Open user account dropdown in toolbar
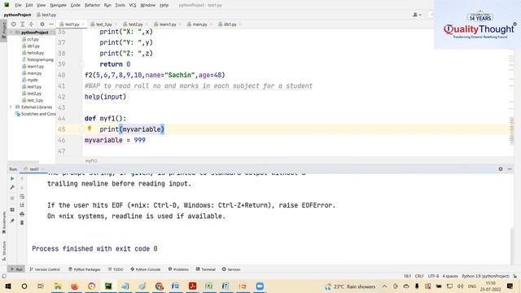Image resolution: width=521 pixels, height=293 pixels. (417, 15)
